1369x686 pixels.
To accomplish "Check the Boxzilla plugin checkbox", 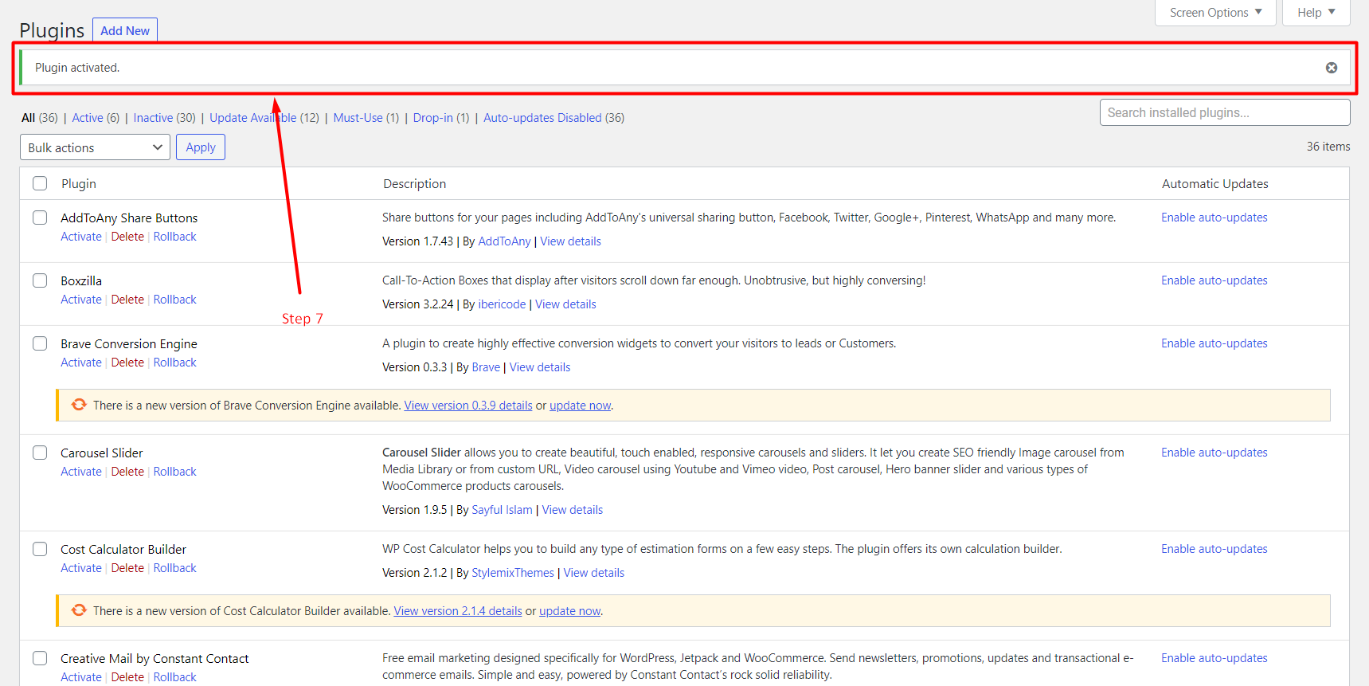I will [40, 280].
